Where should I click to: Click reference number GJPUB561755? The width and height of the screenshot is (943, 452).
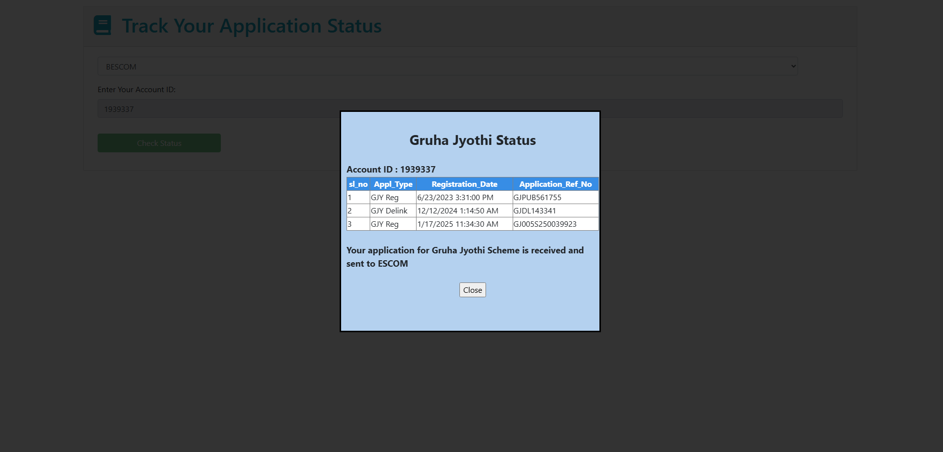[537, 197]
